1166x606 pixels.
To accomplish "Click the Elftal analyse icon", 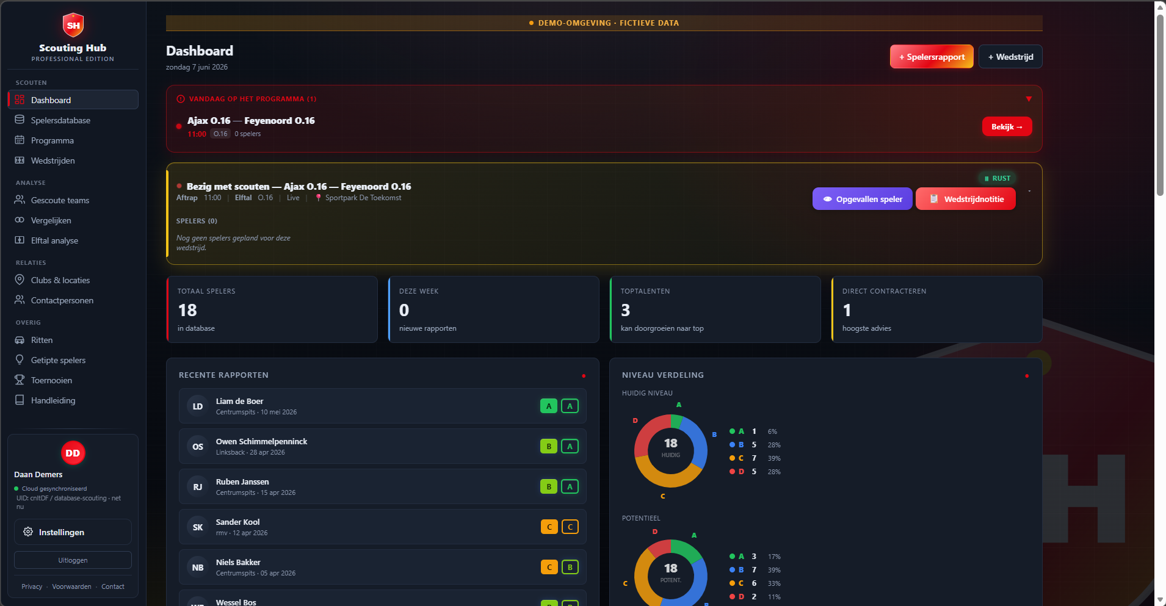I will pyautogui.click(x=20, y=240).
